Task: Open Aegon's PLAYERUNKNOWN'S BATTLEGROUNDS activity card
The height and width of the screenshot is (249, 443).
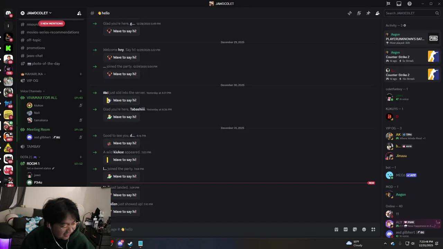Action: [x=412, y=38]
